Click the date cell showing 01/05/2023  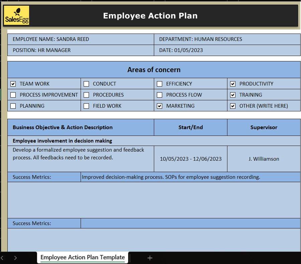[x=227, y=50]
